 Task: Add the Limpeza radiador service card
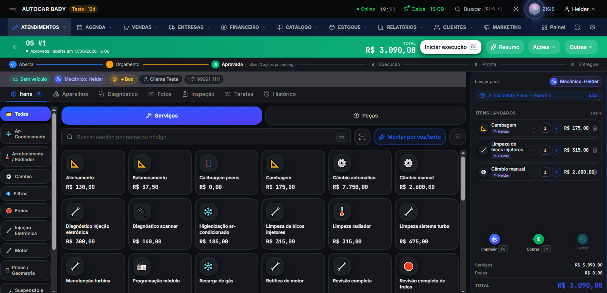tap(360, 224)
